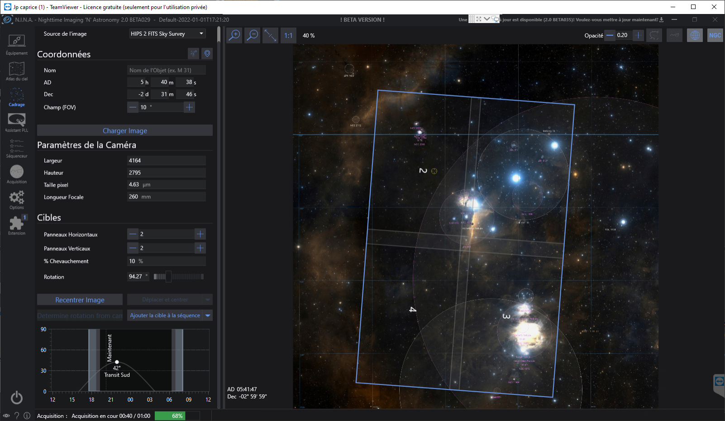725x421 pixels.
Task: Edit the % Chevauchement field
Action: pyautogui.click(x=167, y=261)
